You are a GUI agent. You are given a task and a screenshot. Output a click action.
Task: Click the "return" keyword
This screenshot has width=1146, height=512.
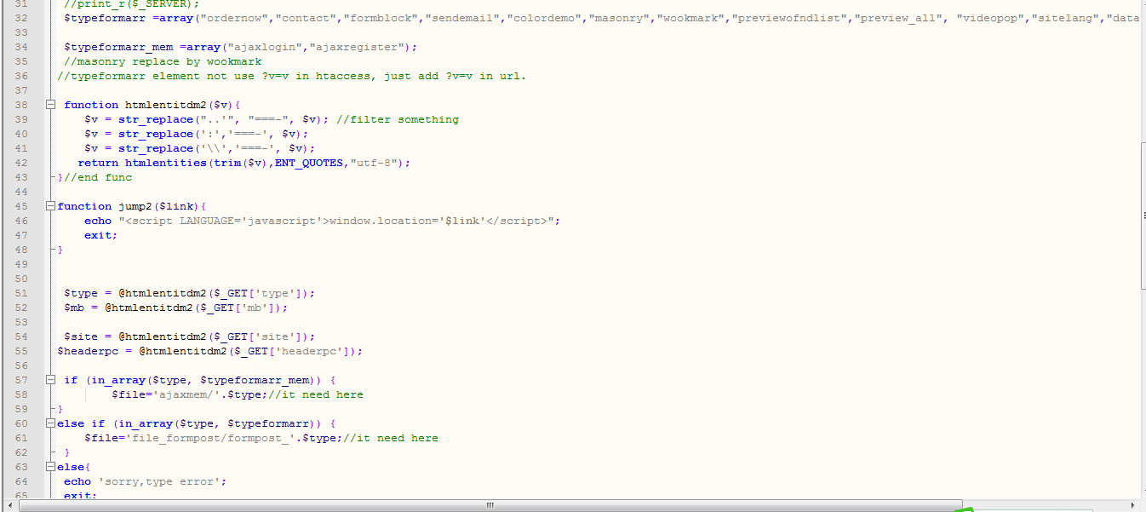pyautogui.click(x=98, y=163)
